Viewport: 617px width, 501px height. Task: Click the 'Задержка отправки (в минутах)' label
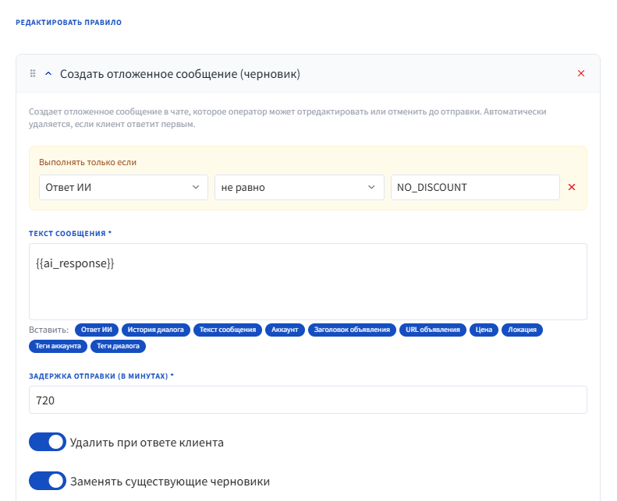pyautogui.click(x=101, y=376)
